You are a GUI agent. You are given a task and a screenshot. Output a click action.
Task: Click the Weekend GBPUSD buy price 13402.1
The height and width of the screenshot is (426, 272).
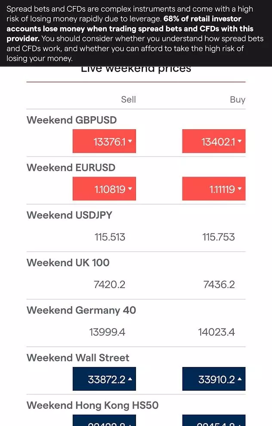click(214, 141)
